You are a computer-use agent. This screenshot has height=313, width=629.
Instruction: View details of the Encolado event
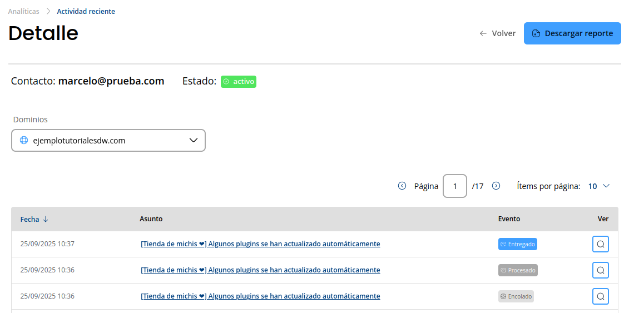tap(600, 296)
